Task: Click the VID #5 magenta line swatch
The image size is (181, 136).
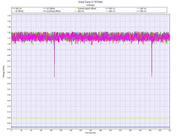Action: pyautogui.click(x=138, y=11)
